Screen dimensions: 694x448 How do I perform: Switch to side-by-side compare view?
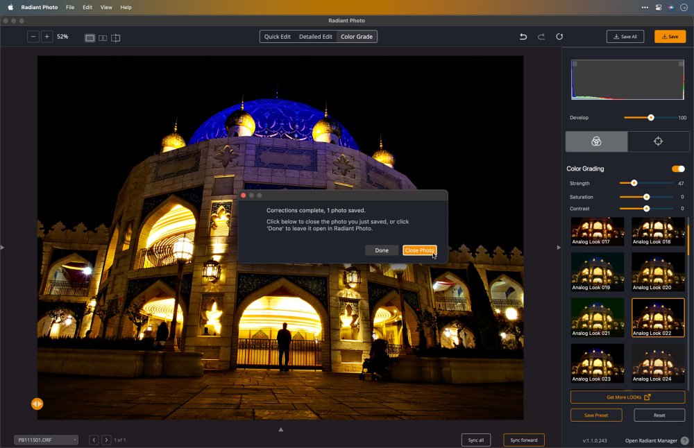[x=103, y=37]
